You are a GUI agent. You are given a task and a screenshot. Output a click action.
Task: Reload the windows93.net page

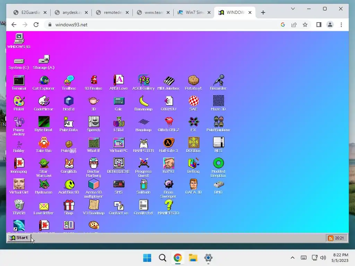coord(36,25)
